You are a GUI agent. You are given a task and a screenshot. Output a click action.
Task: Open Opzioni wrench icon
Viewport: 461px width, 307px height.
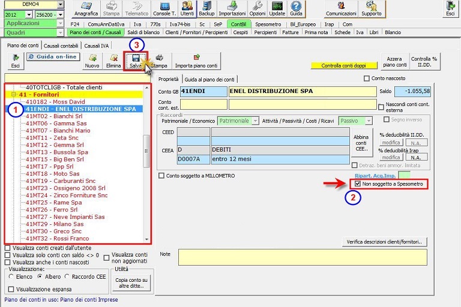(258, 9)
